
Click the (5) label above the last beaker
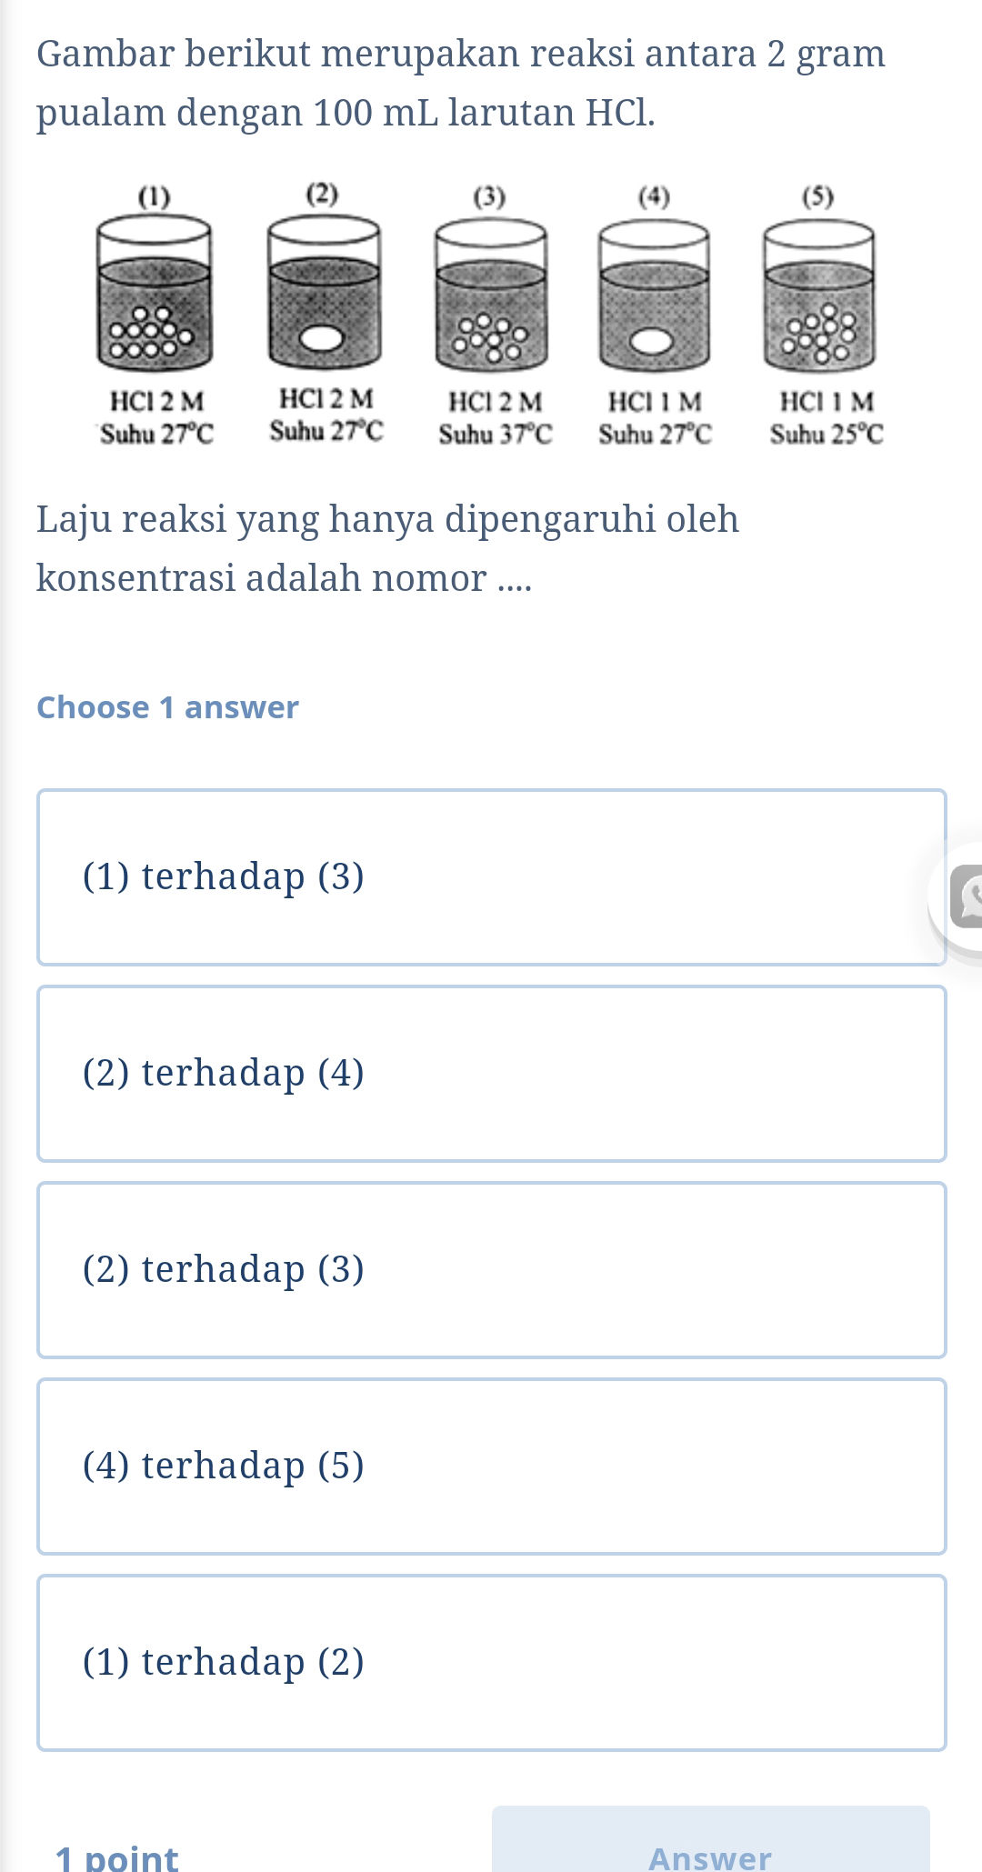[817, 195]
